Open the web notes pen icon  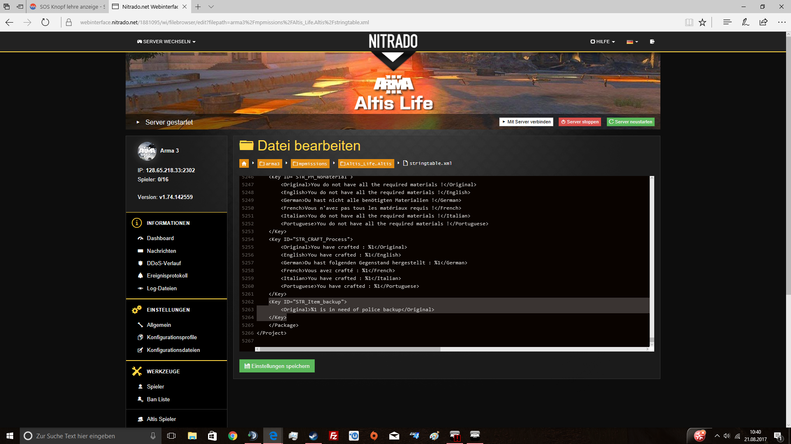(745, 22)
